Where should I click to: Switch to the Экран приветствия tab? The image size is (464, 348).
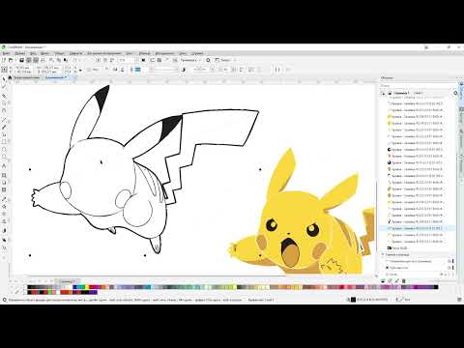[x=26, y=77]
